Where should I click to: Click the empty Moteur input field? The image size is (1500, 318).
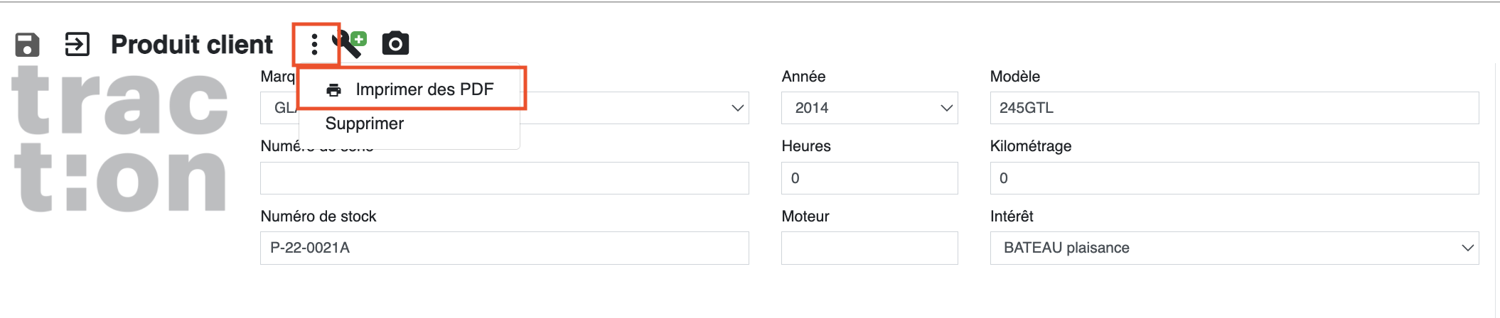[869, 248]
